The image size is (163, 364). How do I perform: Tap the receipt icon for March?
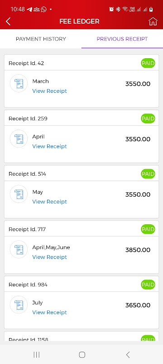pos(19,83)
